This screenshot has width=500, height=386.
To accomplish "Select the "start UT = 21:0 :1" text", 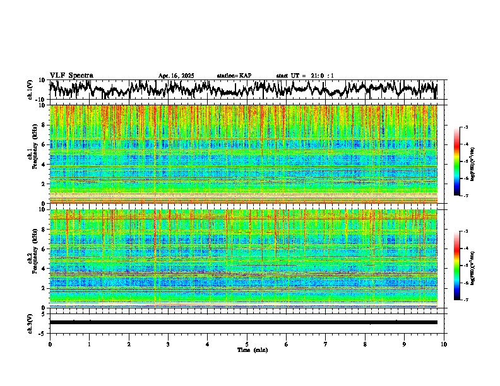I will click(305, 76).
